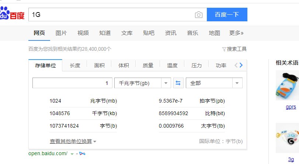The image size is (299, 164).
Task: Show previous unit category tabs arrow
Action: (x=236, y=65)
